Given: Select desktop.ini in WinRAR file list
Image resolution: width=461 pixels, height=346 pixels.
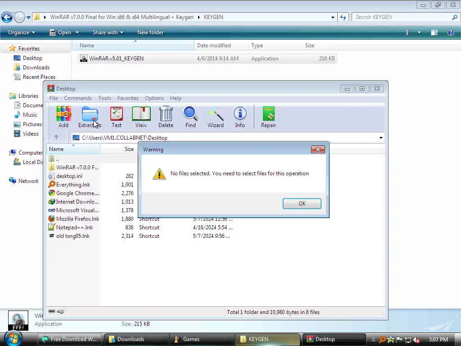Looking at the screenshot, I should [69, 176].
